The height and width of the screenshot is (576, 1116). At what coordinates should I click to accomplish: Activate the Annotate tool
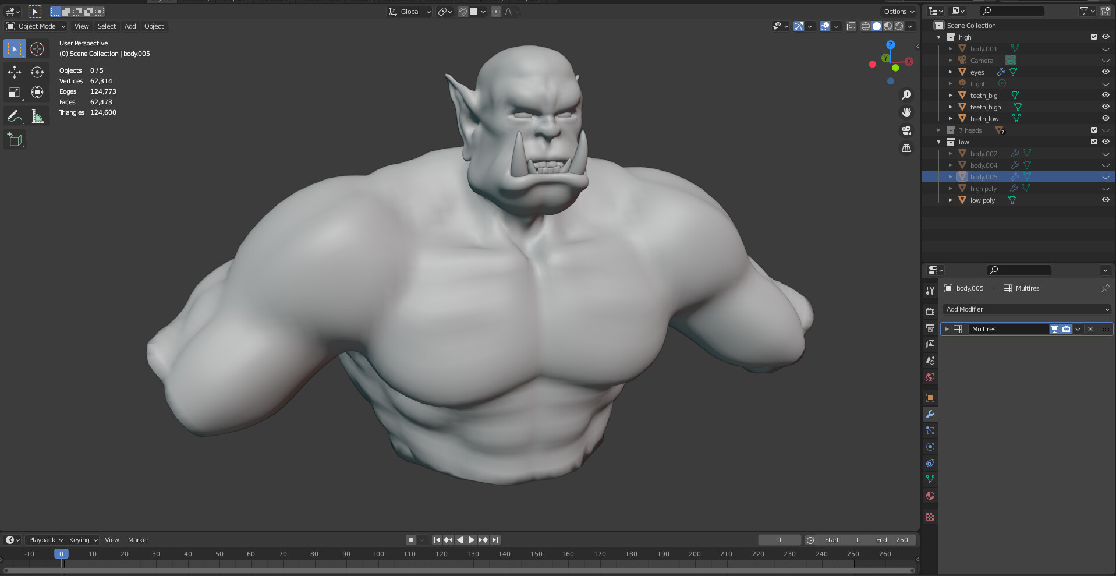15,116
